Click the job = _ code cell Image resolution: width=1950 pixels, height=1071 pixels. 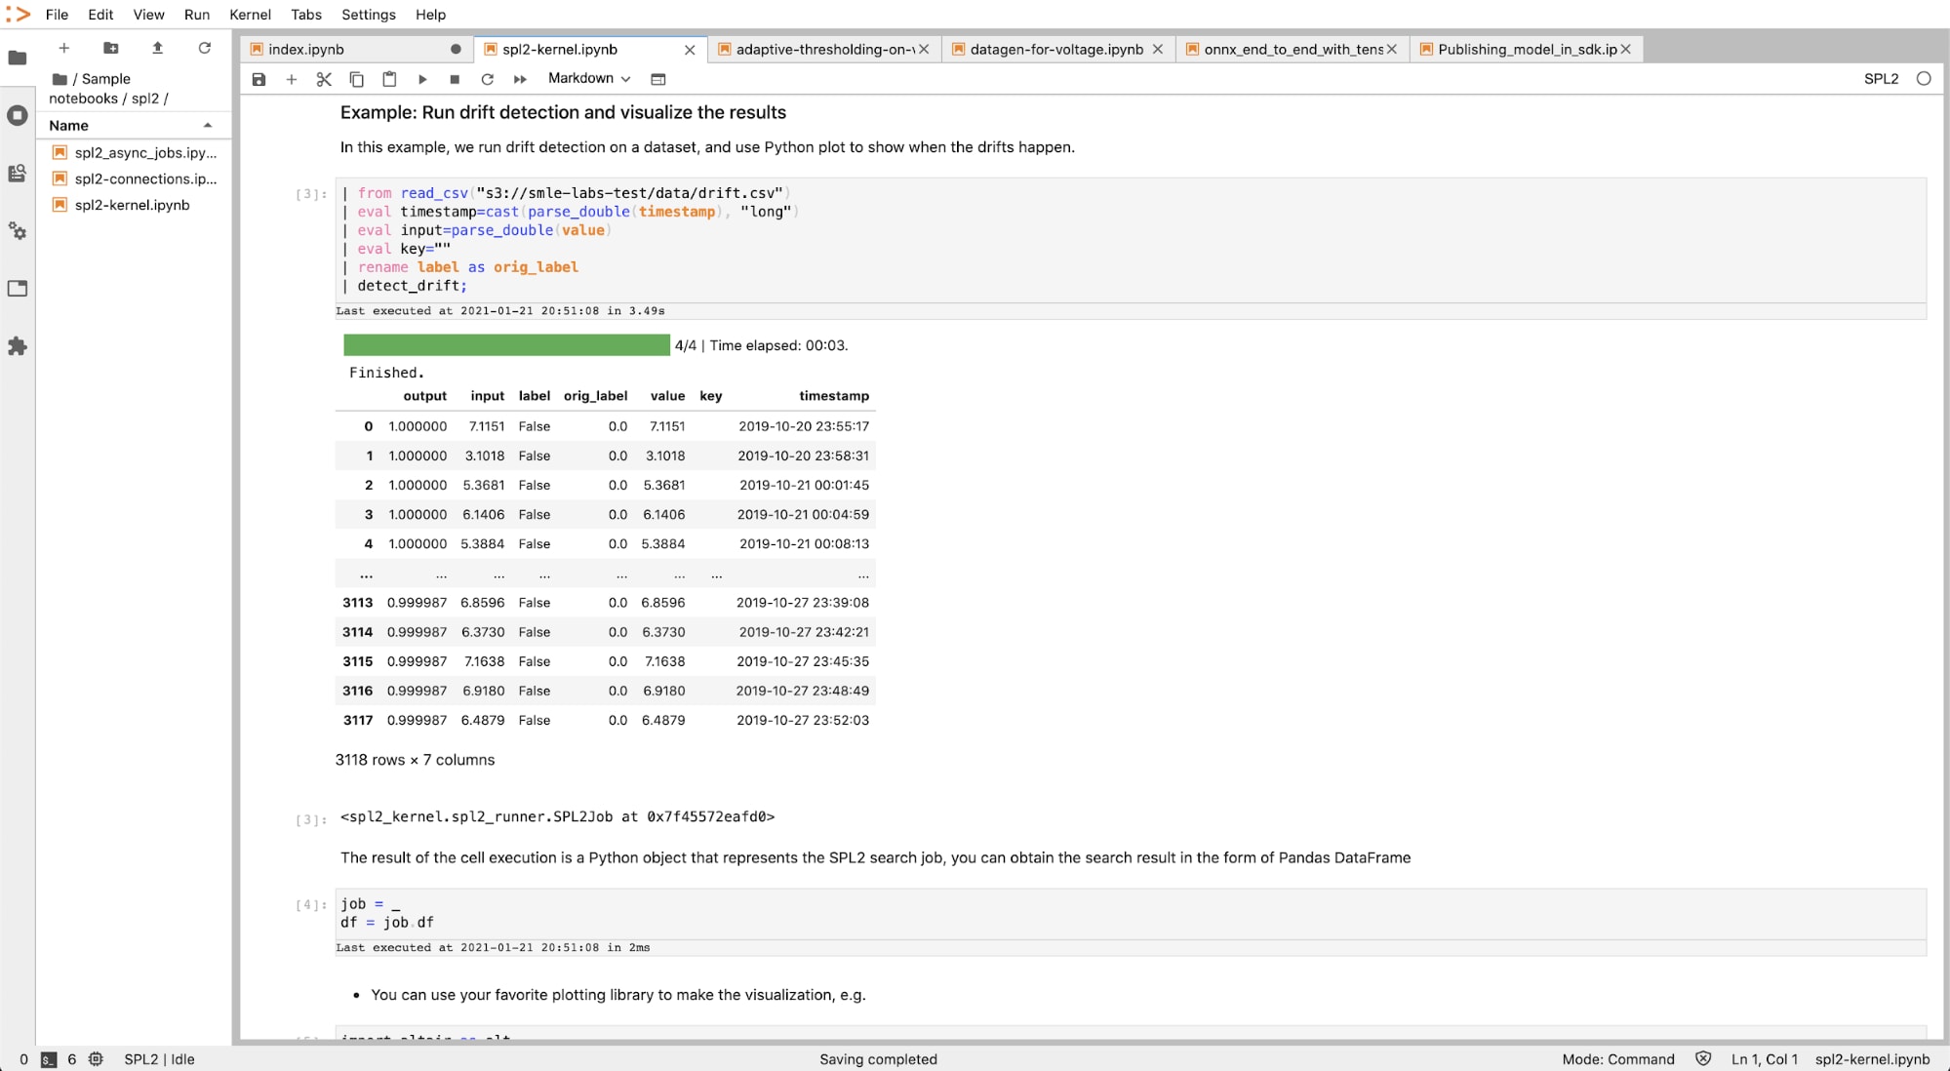click(x=1131, y=913)
